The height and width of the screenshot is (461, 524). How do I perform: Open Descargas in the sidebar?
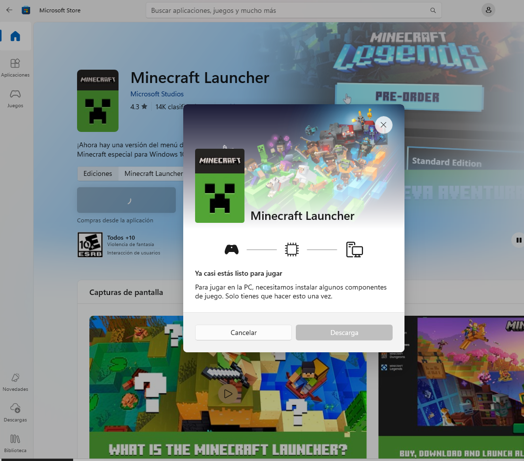pyautogui.click(x=15, y=413)
